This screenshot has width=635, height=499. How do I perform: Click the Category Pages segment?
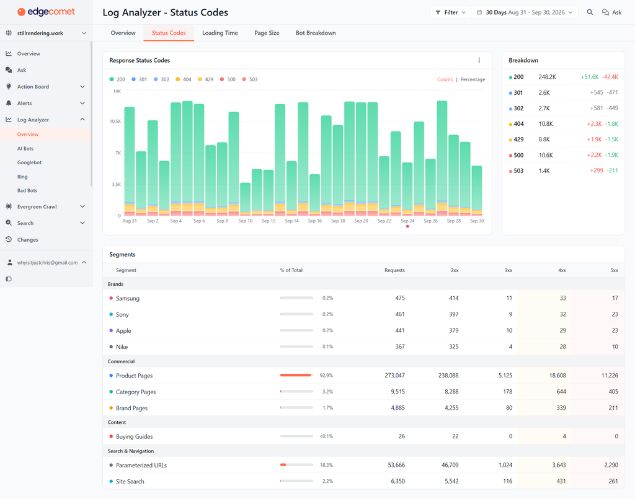136,392
